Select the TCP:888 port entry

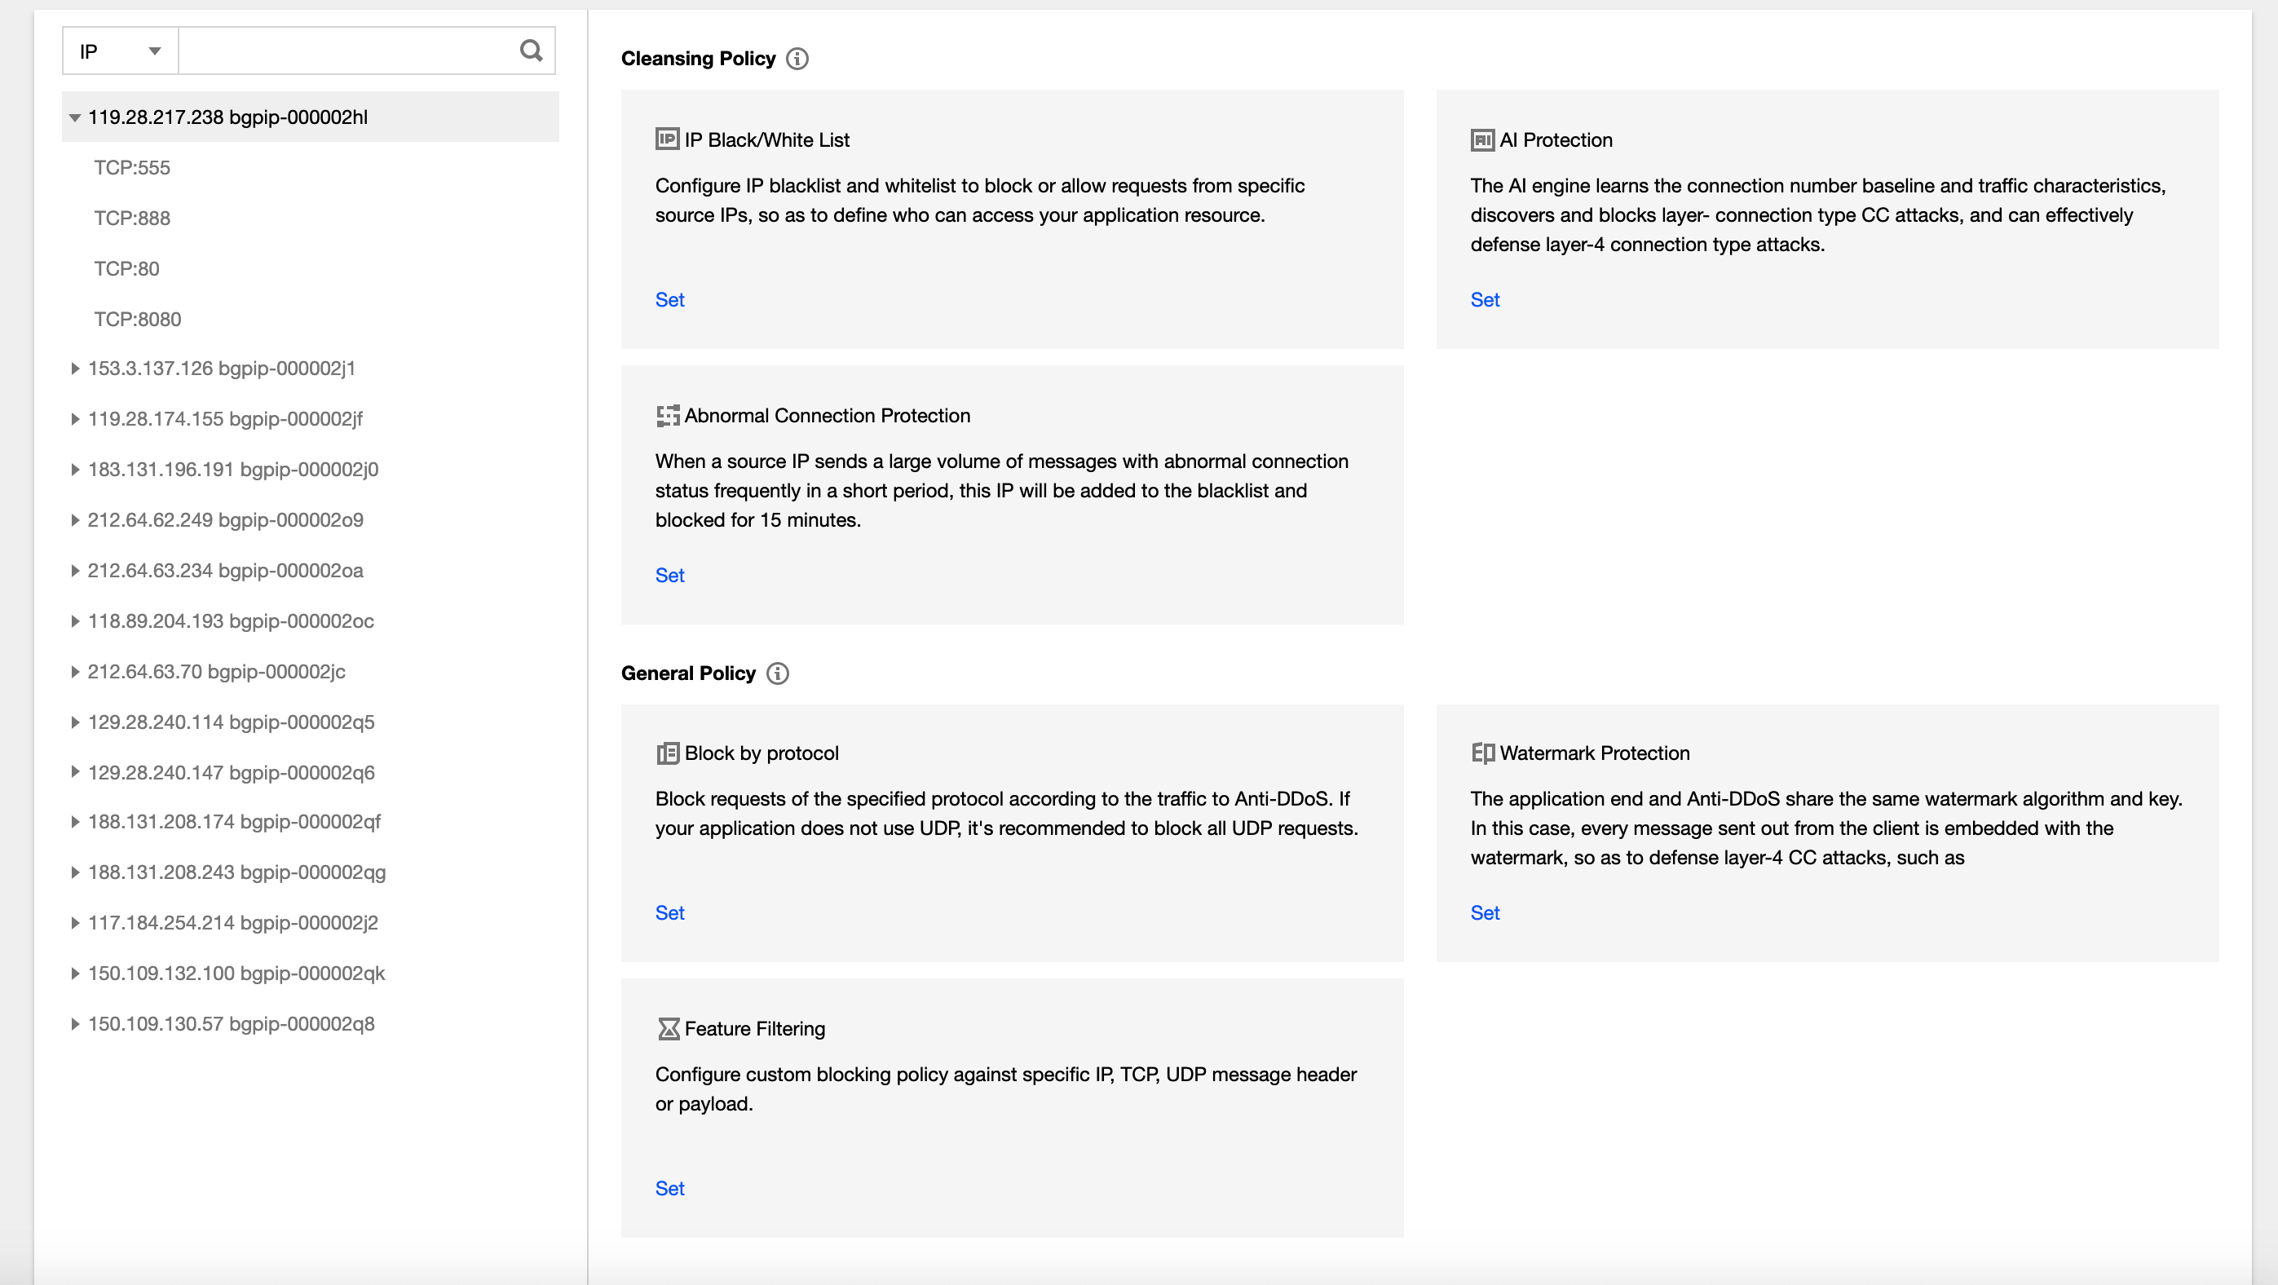pos(132,219)
